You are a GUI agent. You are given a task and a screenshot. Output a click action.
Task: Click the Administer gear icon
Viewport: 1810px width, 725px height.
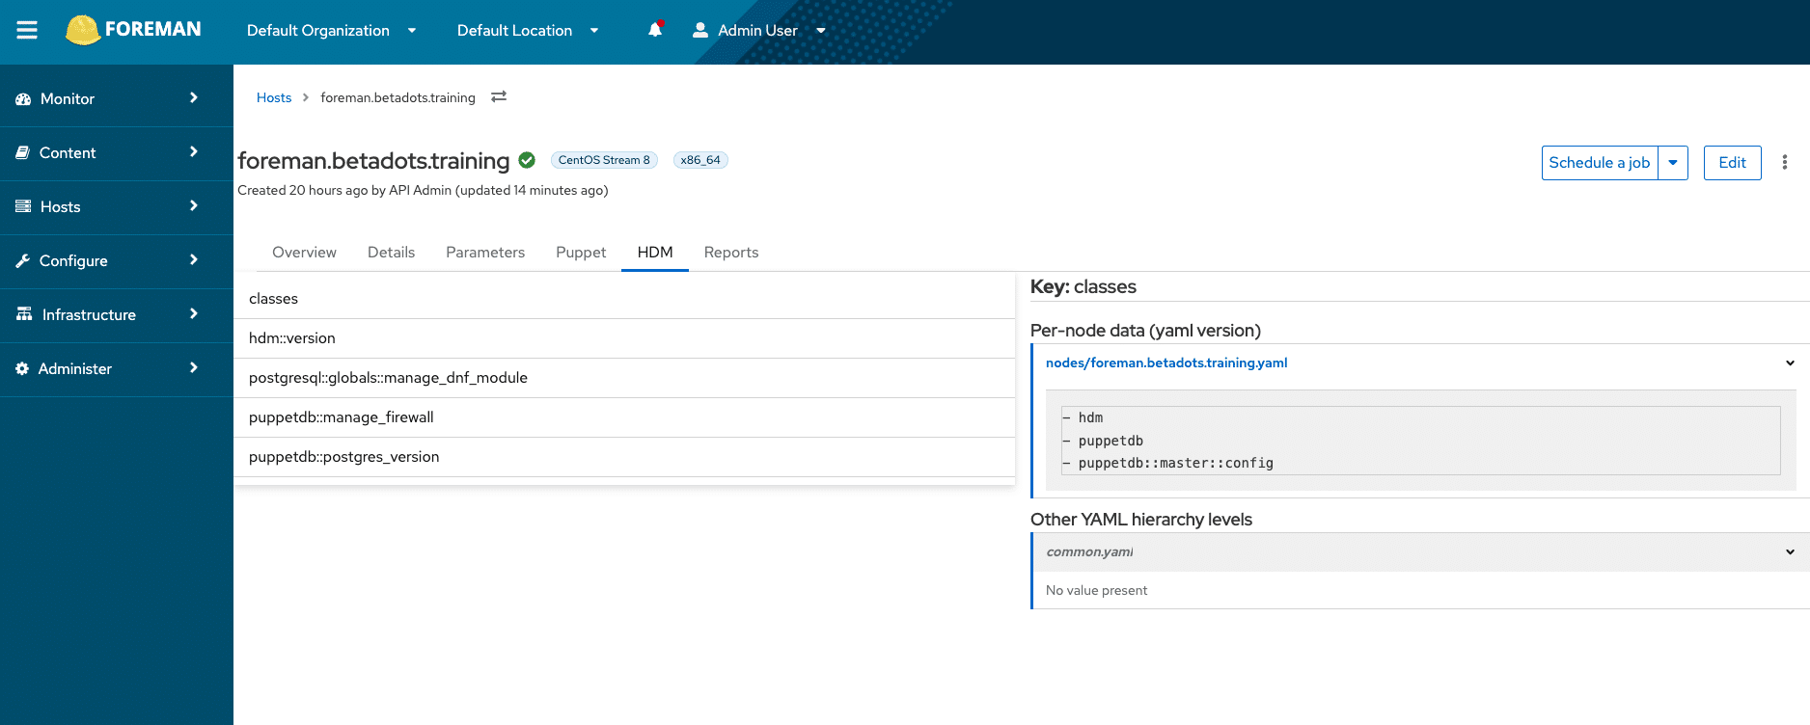tap(22, 368)
